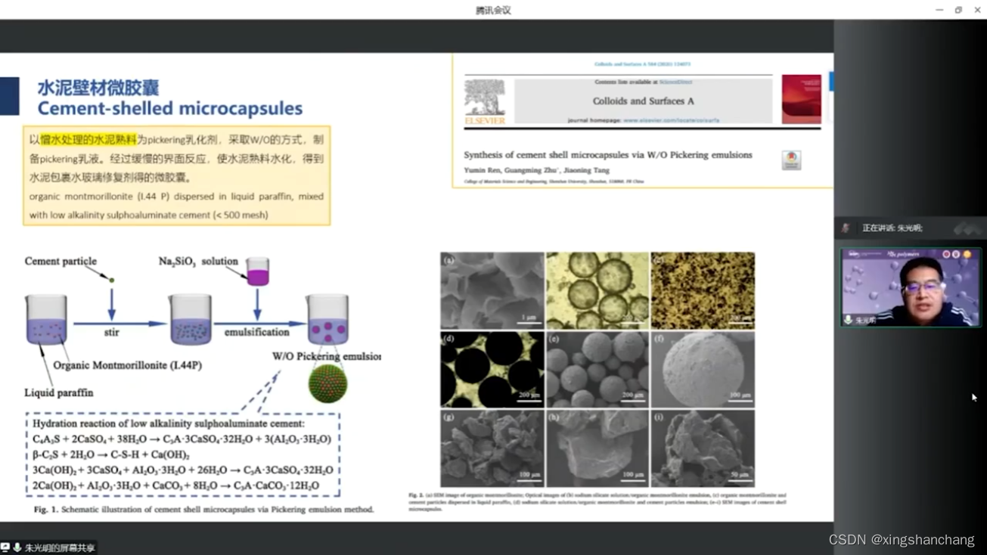Click optical image panel with round droplets, top middle

pyautogui.click(x=597, y=290)
